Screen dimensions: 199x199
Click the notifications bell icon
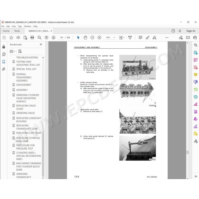coord(180,31)
